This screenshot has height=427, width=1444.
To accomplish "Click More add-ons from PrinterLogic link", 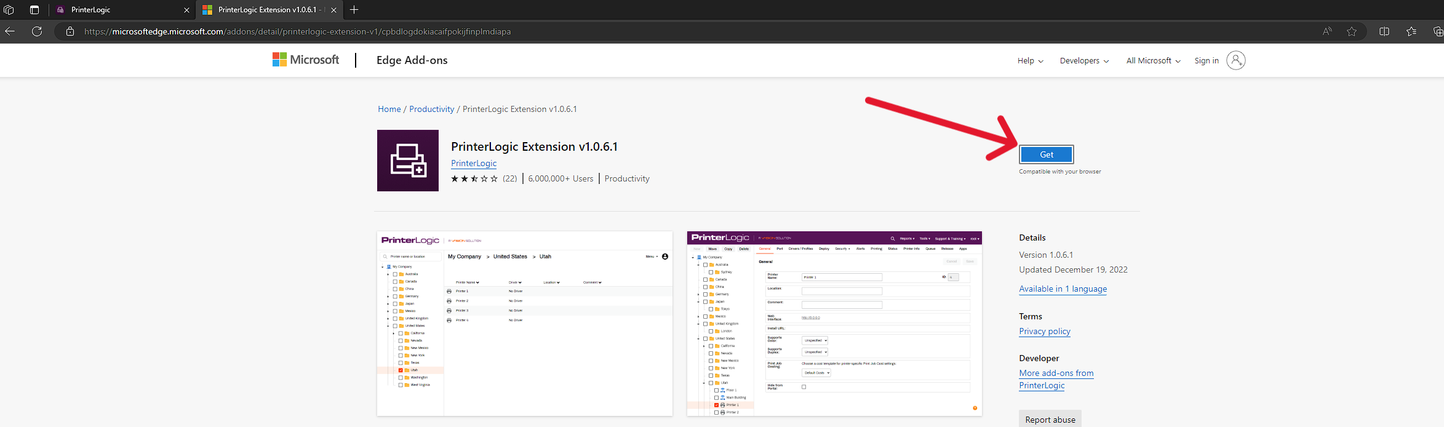I will [x=1056, y=379].
